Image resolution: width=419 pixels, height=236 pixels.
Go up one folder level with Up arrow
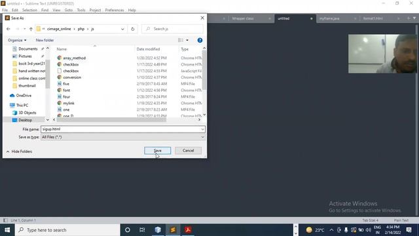pos(31,29)
